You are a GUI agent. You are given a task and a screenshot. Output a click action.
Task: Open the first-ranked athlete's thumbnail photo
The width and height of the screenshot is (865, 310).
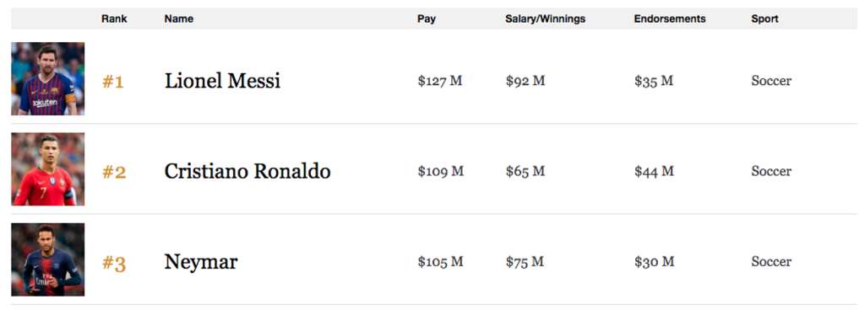click(x=48, y=78)
